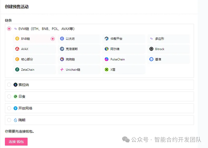Click the 隋朝 label text
Viewport: 208px width, 148px height.
(x=22, y=120)
